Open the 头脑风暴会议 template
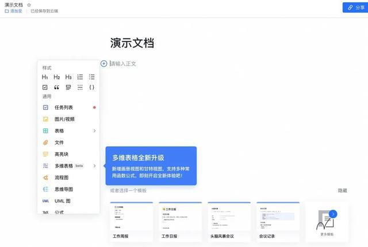The width and height of the screenshot is (368, 247). tap(229, 222)
